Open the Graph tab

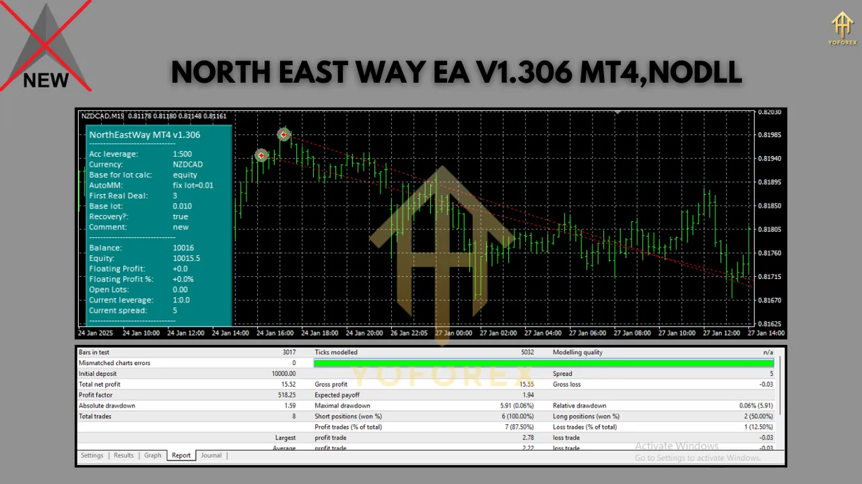[153, 455]
